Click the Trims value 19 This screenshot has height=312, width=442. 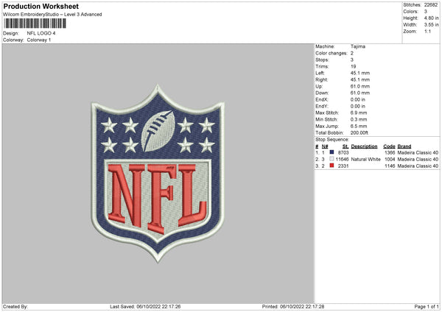click(x=353, y=66)
